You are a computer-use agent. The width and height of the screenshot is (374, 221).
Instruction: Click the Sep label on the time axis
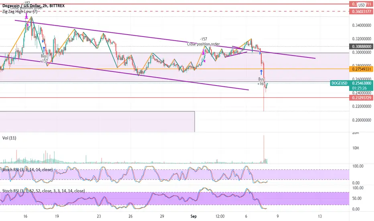(x=193, y=216)
